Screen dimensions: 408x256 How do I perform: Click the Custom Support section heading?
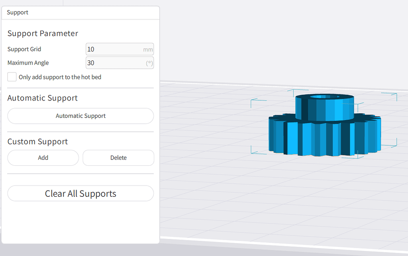[x=37, y=141]
